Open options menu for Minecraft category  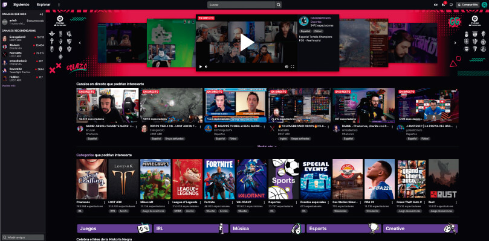(x=169, y=202)
